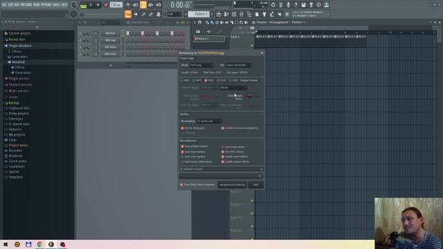The height and width of the screenshot is (249, 443).
Task: Open the Line snap dropdown
Action: click(174, 14)
